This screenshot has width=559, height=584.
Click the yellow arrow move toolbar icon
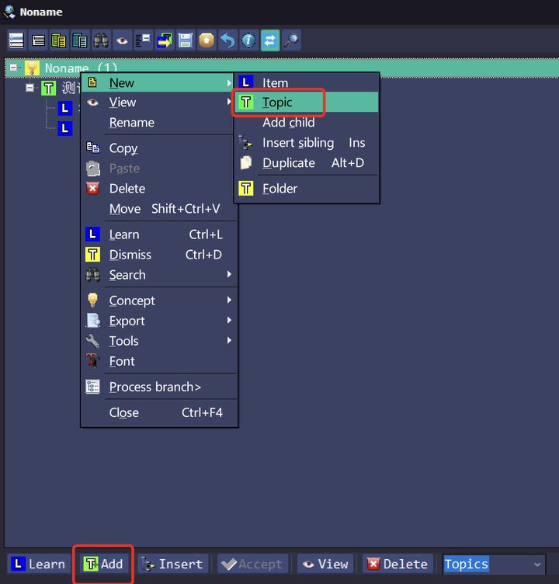165,40
